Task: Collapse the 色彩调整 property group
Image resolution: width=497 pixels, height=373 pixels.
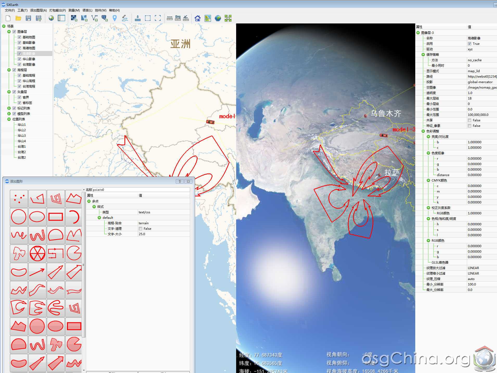Action: click(423, 131)
